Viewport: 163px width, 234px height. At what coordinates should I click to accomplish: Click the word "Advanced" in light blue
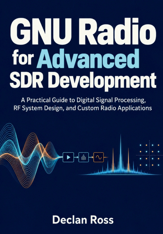[89, 58]
